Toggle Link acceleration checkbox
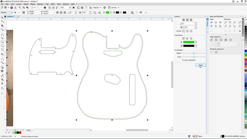Image resolution: width=247 pixels, height=139 pixels. (x=183, y=60)
